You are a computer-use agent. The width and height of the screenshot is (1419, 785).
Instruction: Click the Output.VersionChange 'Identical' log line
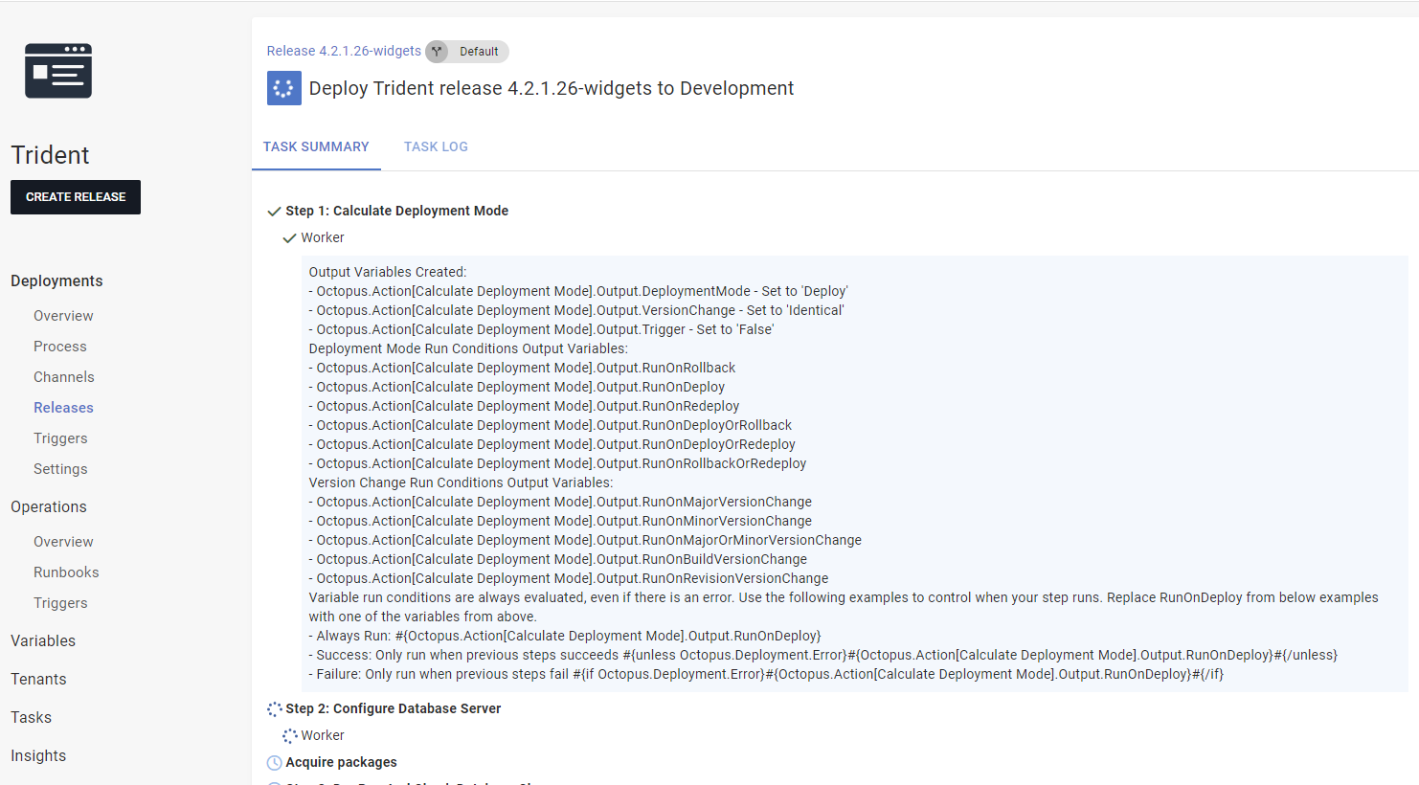pos(576,310)
